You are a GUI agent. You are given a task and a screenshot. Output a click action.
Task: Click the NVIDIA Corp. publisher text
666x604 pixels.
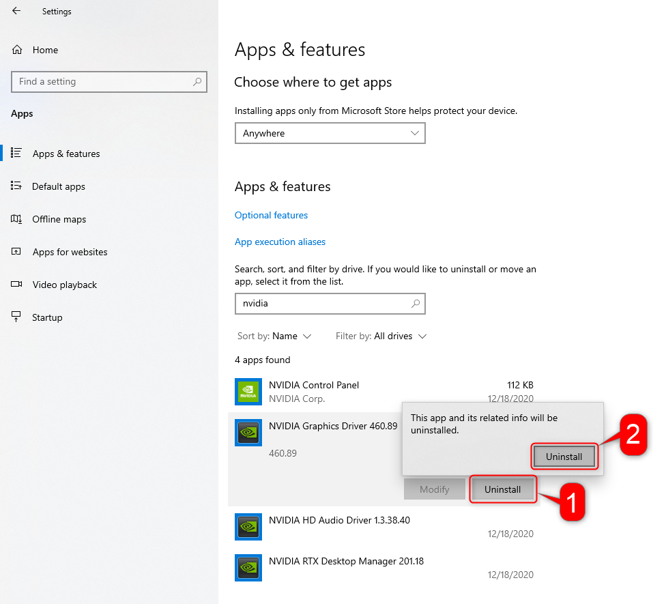[297, 399]
